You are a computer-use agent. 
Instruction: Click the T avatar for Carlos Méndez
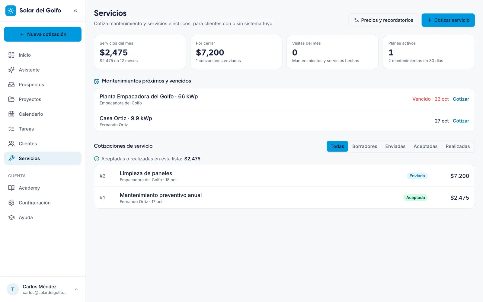click(13, 289)
